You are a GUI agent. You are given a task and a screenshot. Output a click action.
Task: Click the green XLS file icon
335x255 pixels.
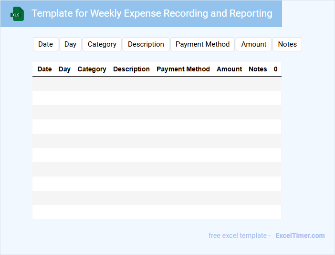[17, 14]
